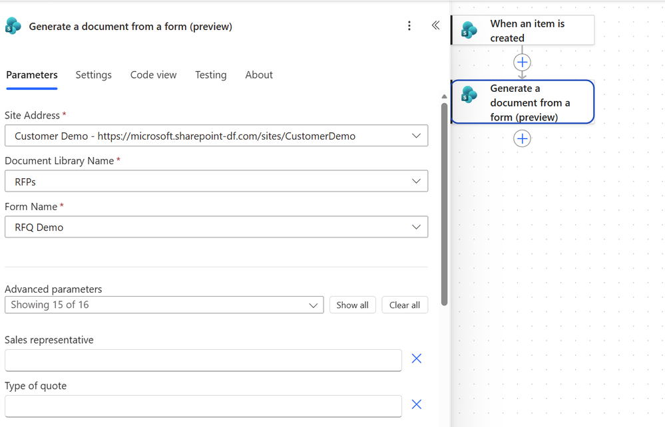Open Advanced parameters dropdown
The height and width of the screenshot is (427, 665).
164,305
